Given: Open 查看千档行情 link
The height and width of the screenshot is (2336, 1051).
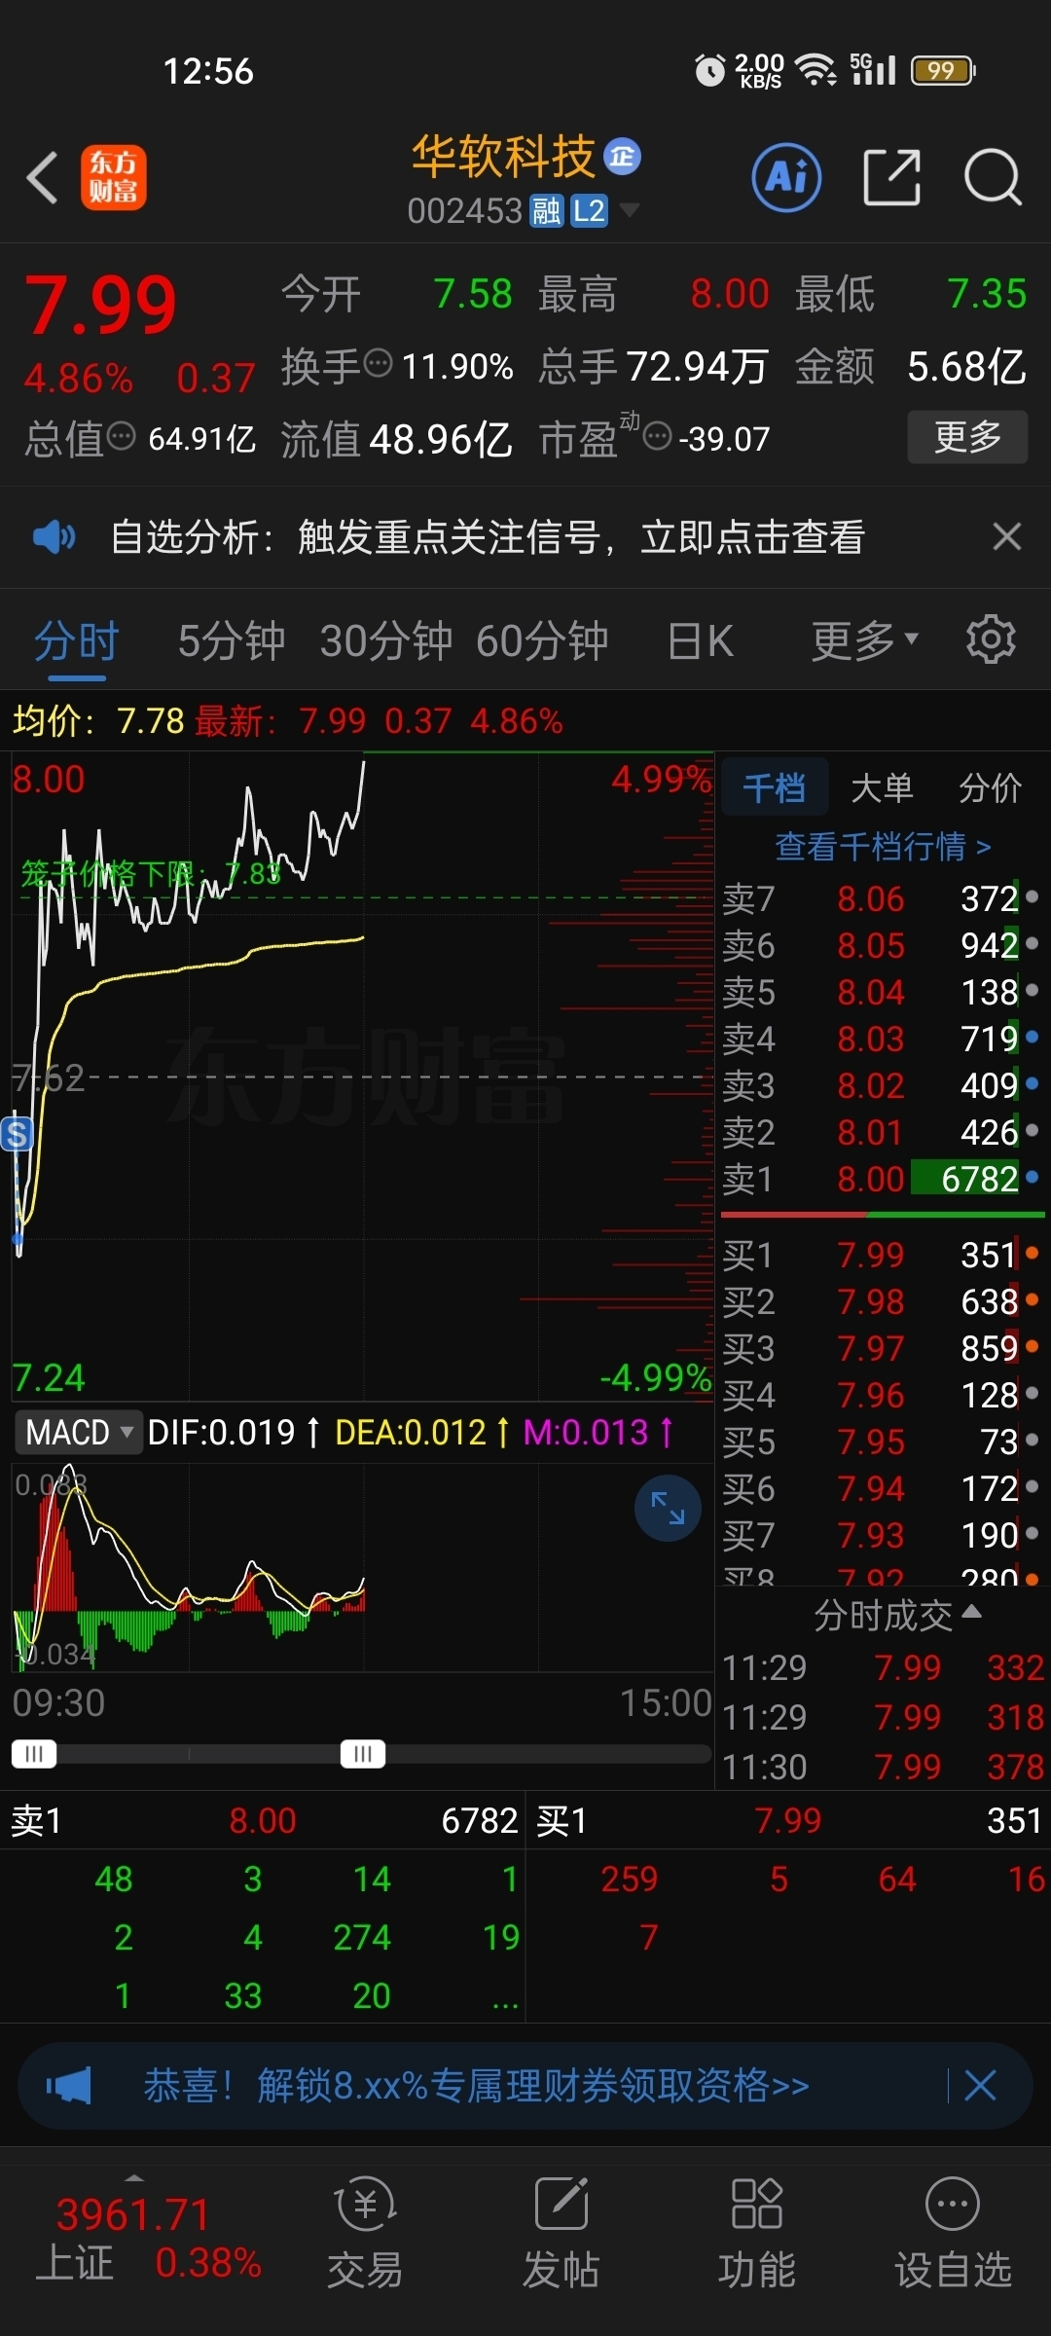Looking at the screenshot, I should pos(883,846).
